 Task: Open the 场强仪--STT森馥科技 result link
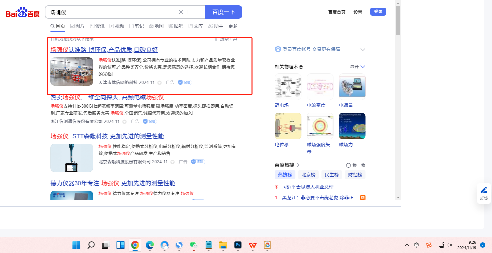[x=107, y=136]
